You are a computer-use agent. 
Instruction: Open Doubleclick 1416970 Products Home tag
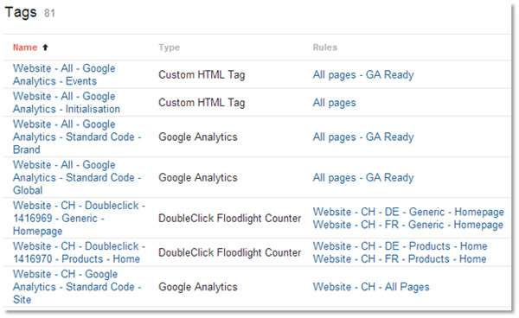tap(79, 252)
